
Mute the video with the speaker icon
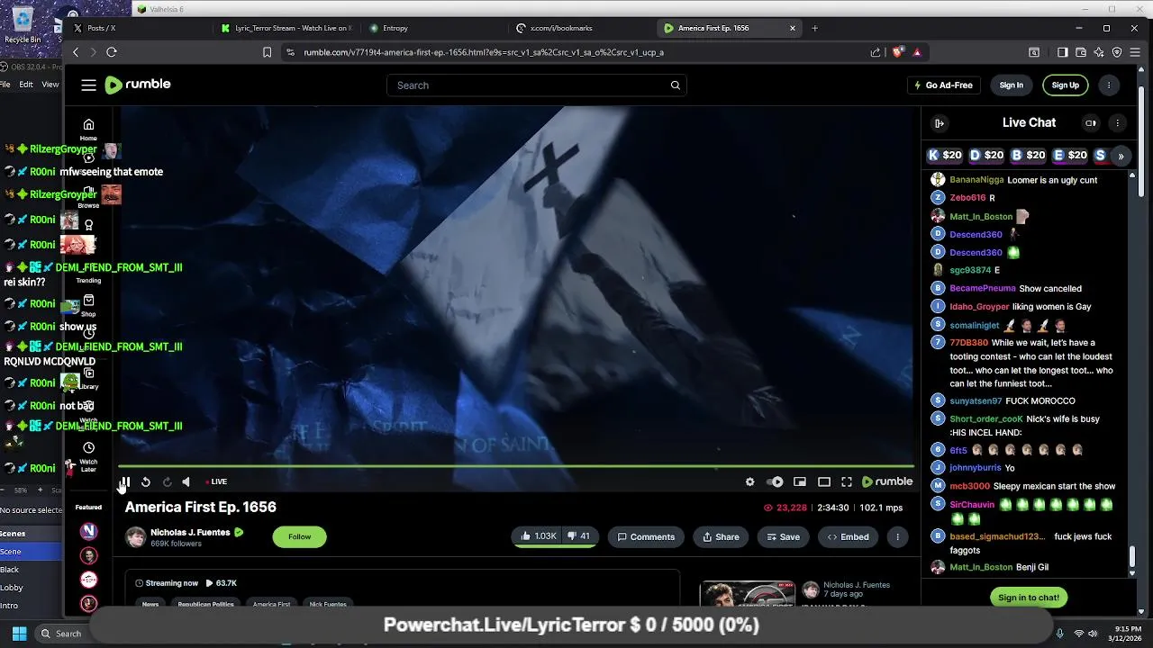186,482
